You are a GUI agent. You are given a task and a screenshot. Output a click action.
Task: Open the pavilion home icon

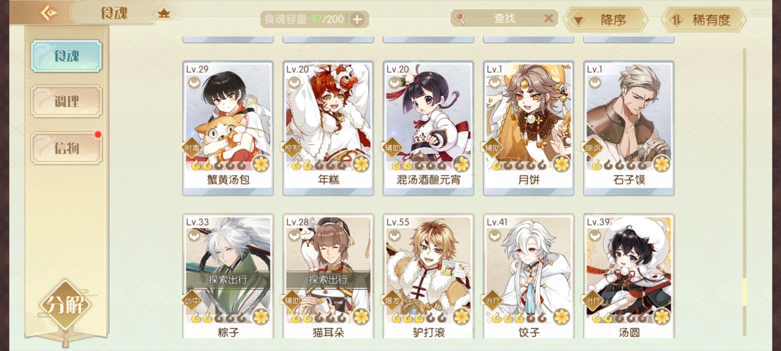click(164, 13)
